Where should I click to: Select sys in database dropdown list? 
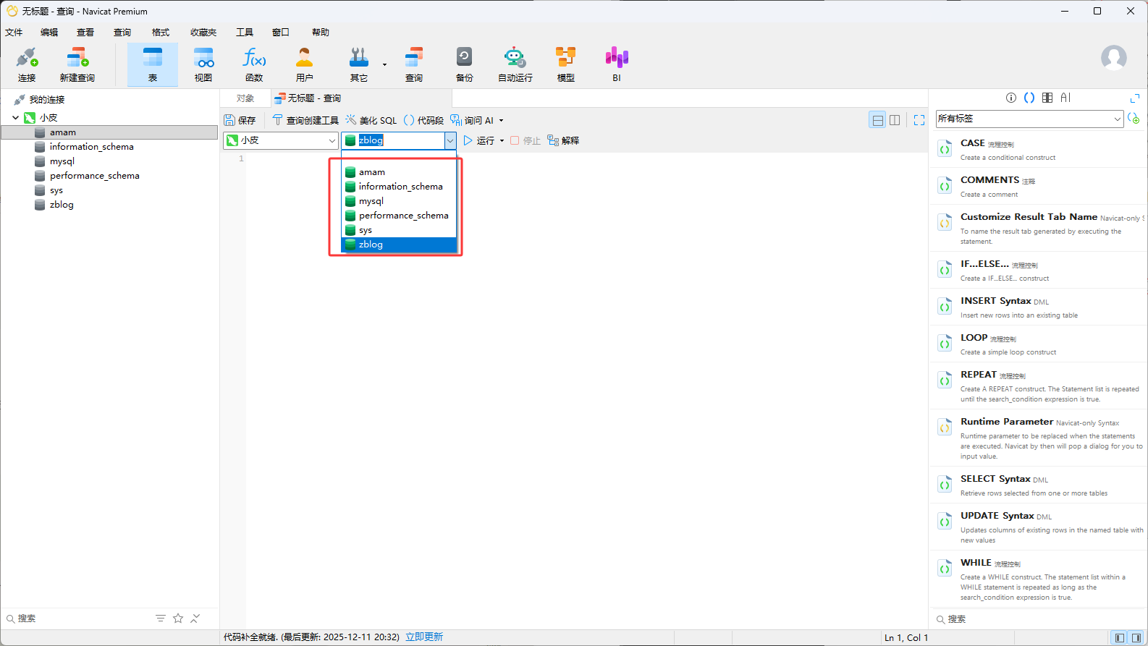pos(400,230)
